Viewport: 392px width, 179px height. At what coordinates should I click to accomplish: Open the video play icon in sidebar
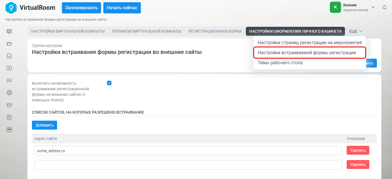(9, 68)
